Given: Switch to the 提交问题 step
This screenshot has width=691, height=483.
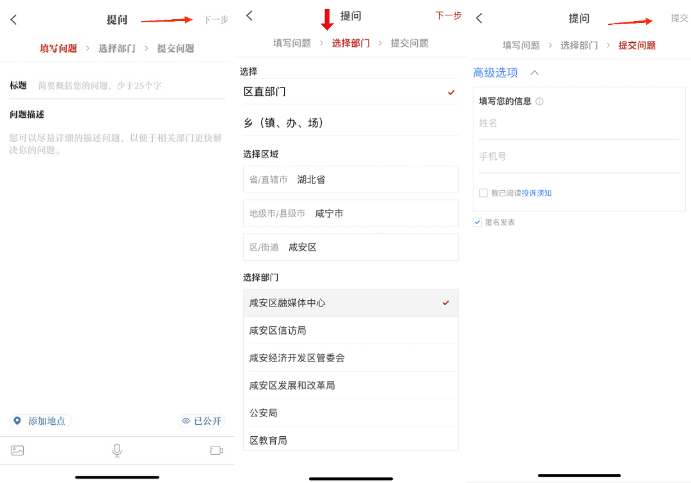Looking at the screenshot, I should pyautogui.click(x=637, y=45).
